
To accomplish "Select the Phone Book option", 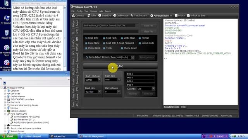I will click(x=93, y=48).
